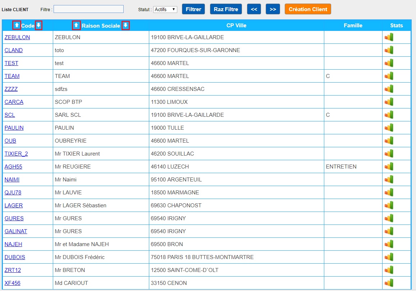This screenshot has height=291, width=416.
Task: Go to next page with >> button
Action: 273,9
